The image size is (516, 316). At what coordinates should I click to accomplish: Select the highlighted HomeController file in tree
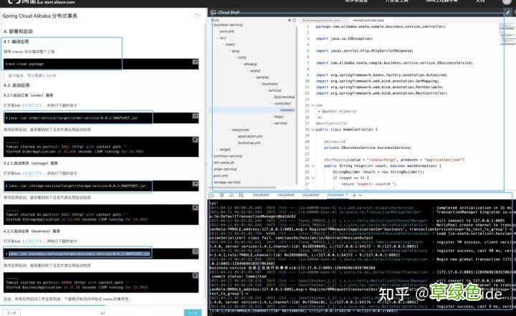click(x=287, y=110)
